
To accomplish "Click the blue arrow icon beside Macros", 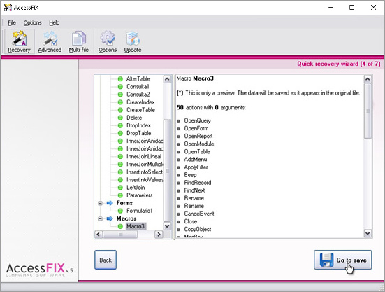I will [110, 218].
